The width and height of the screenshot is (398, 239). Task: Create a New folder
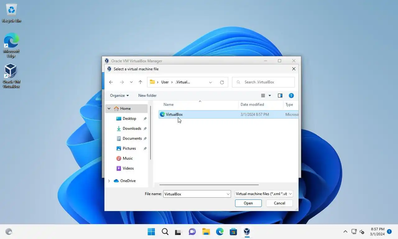[x=147, y=96]
